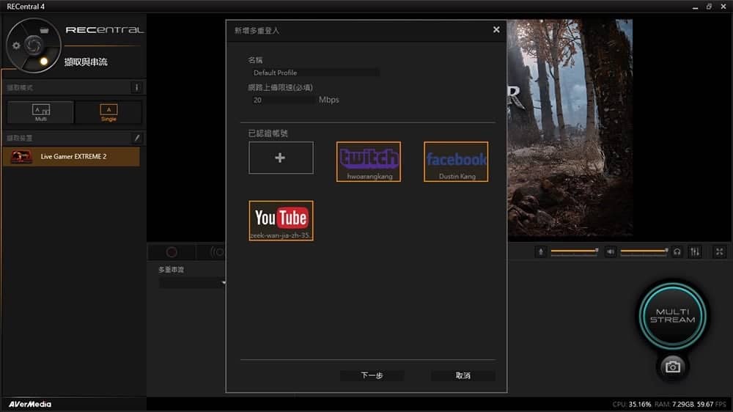The height and width of the screenshot is (412, 733).
Task: Mute the microphone icon
Action: (541, 252)
